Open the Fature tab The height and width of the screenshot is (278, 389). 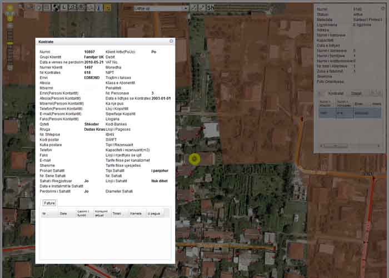(49, 203)
